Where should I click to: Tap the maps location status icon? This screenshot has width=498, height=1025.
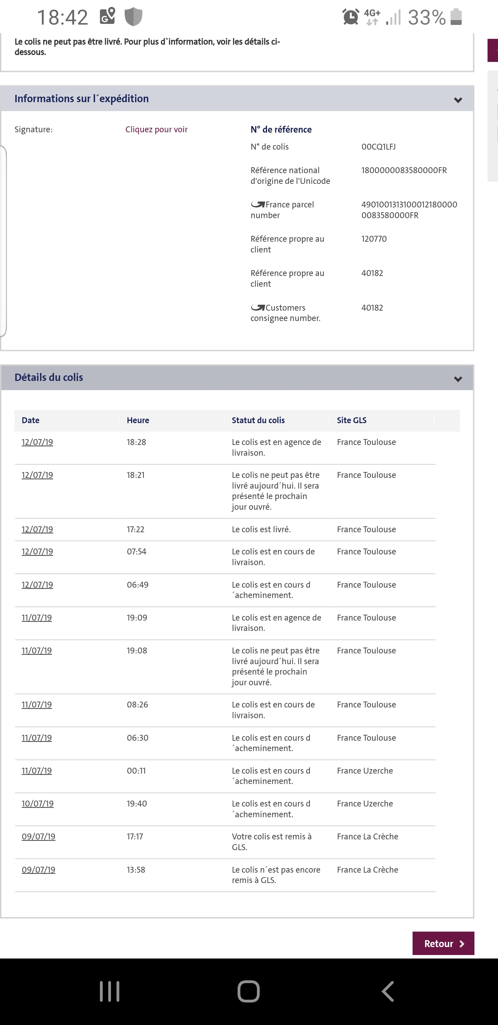(107, 16)
